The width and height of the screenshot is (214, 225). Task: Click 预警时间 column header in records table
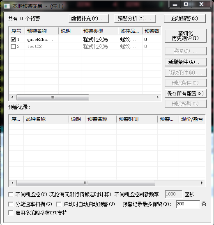[x=137, y=119]
